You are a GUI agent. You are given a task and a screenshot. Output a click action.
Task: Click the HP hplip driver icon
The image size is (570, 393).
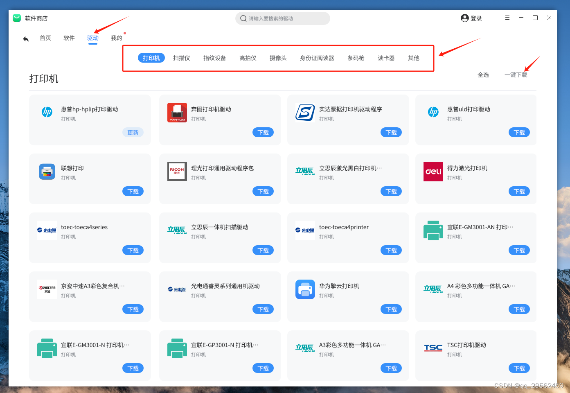(47, 112)
